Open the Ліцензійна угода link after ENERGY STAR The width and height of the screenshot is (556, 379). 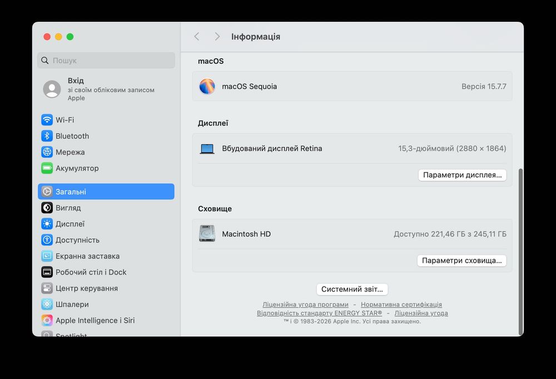coord(421,313)
